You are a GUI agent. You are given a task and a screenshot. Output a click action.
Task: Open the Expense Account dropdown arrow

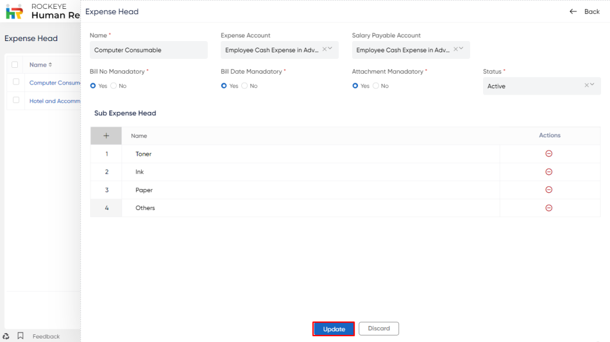[x=330, y=49]
